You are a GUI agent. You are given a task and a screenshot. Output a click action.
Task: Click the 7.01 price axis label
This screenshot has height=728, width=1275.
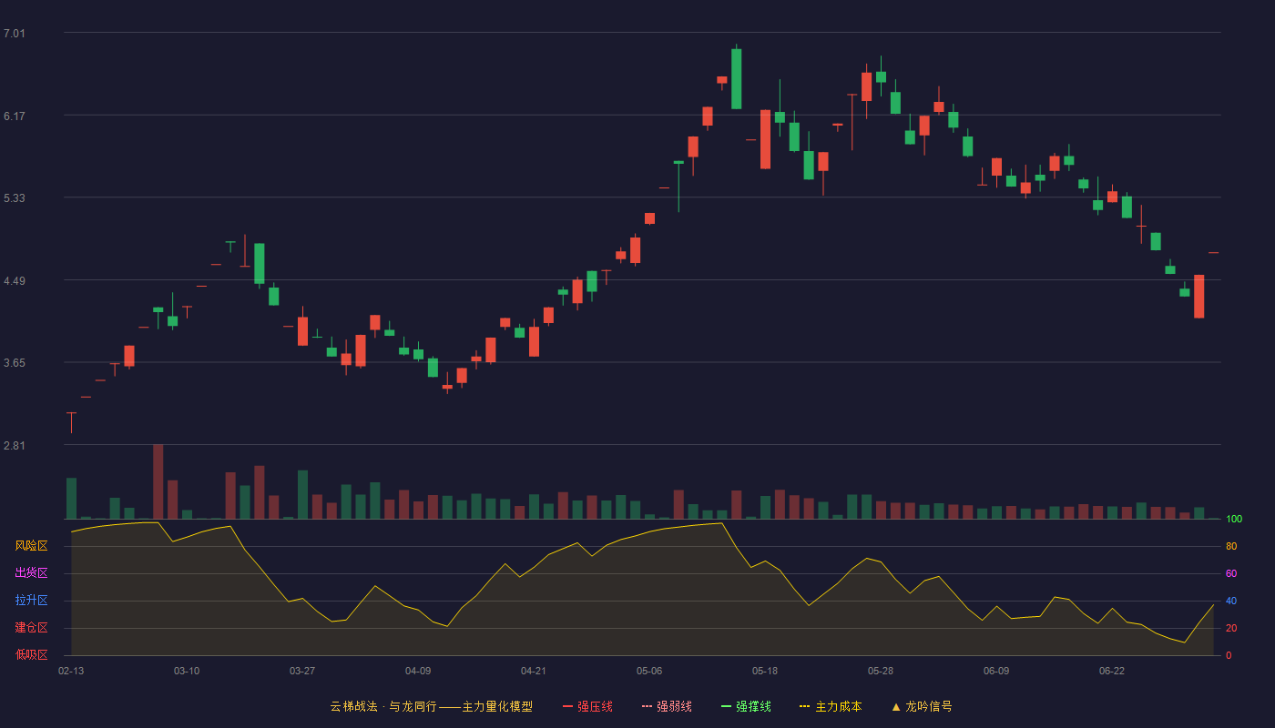pyautogui.click(x=15, y=34)
